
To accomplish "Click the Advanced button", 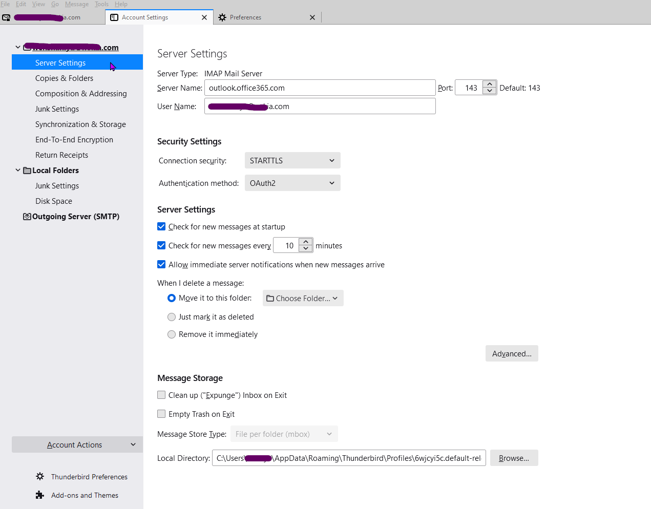I will coord(512,353).
